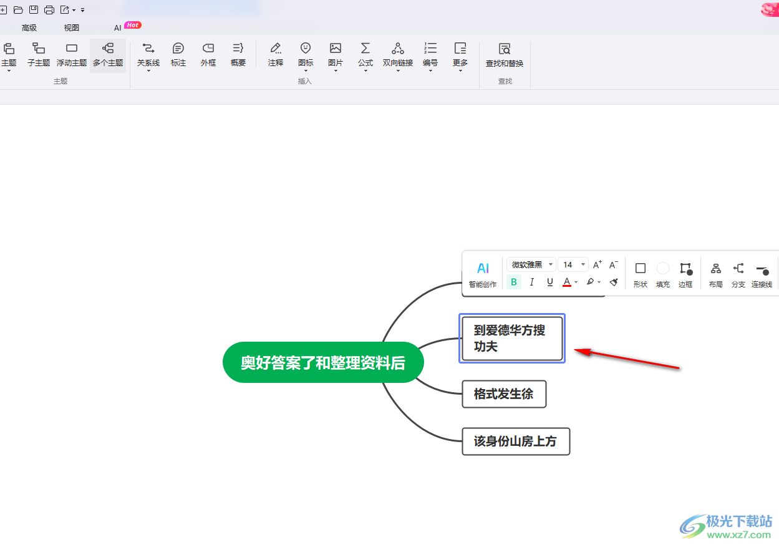Select the central topic 奥好答案了和整理资料后
The image size is (779, 545).
pyautogui.click(x=323, y=362)
